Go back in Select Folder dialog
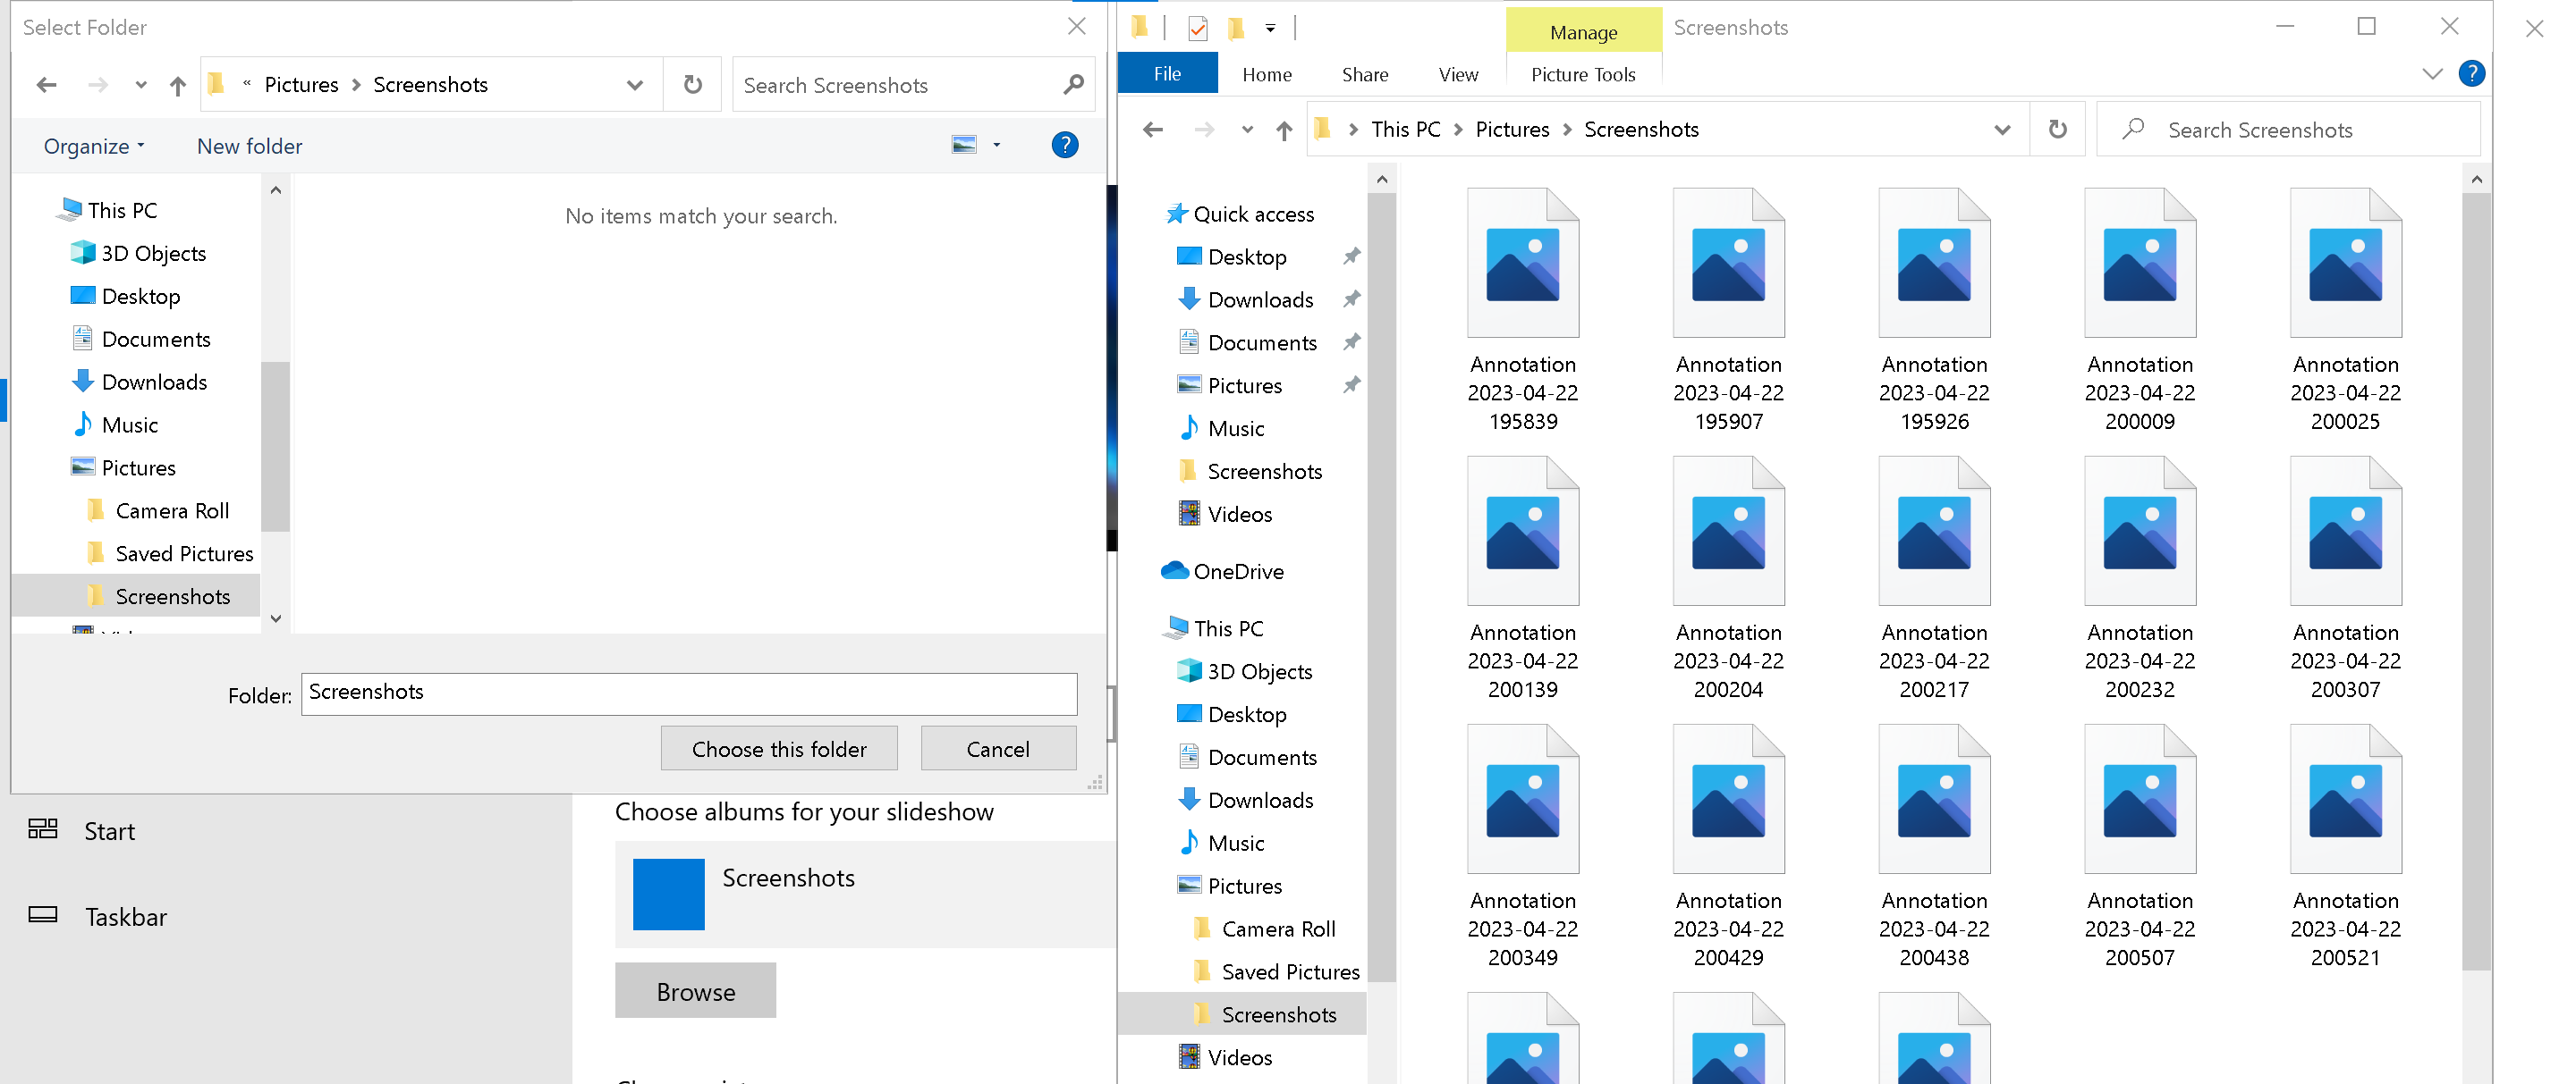Screen dimensions: 2576x1084 tap(46, 85)
